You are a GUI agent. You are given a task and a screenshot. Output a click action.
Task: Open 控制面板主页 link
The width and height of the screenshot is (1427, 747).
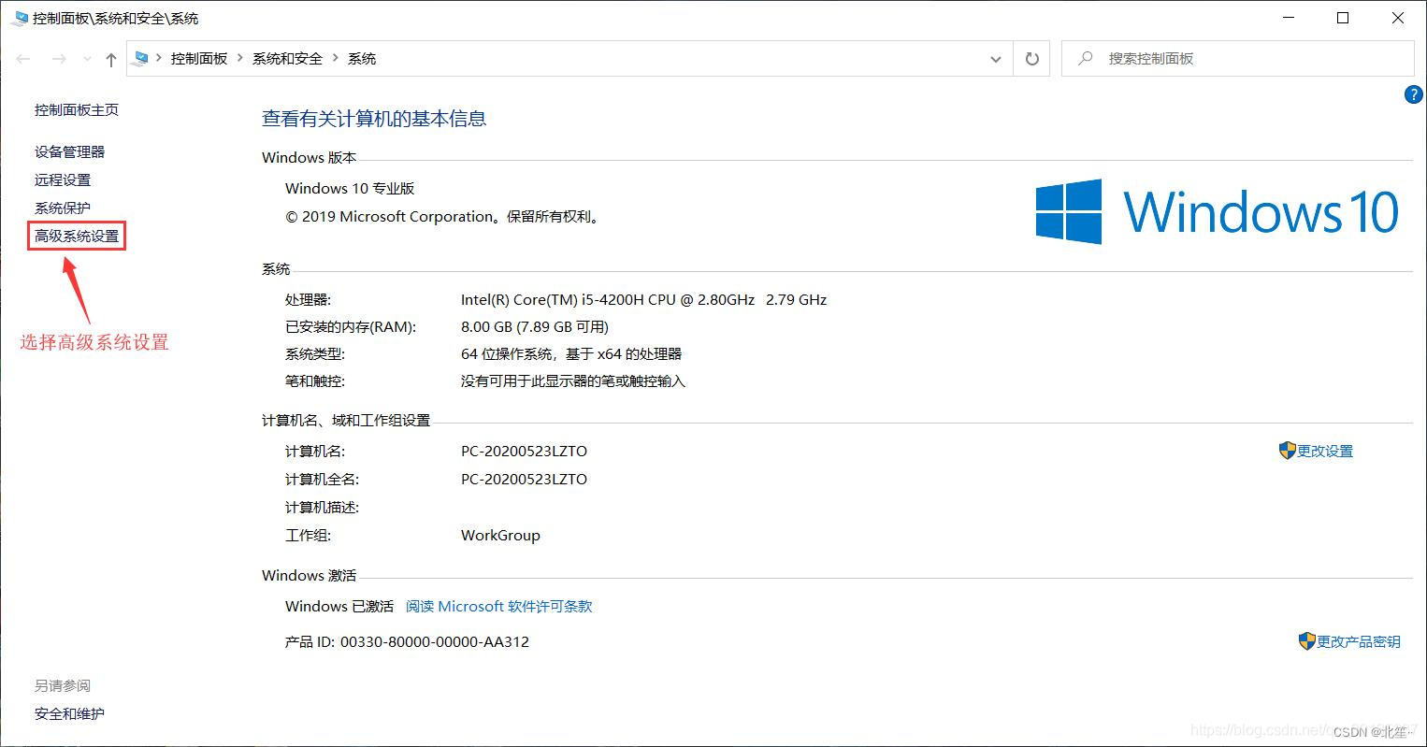[x=77, y=109]
